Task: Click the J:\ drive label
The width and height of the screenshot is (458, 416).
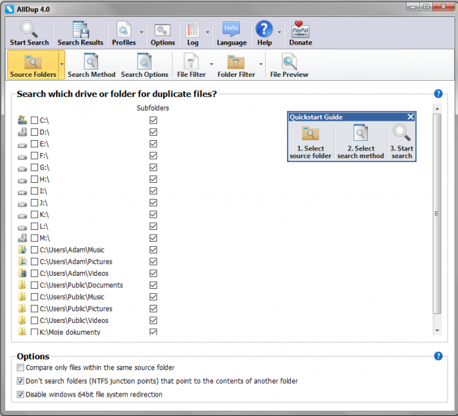Action: (x=43, y=203)
